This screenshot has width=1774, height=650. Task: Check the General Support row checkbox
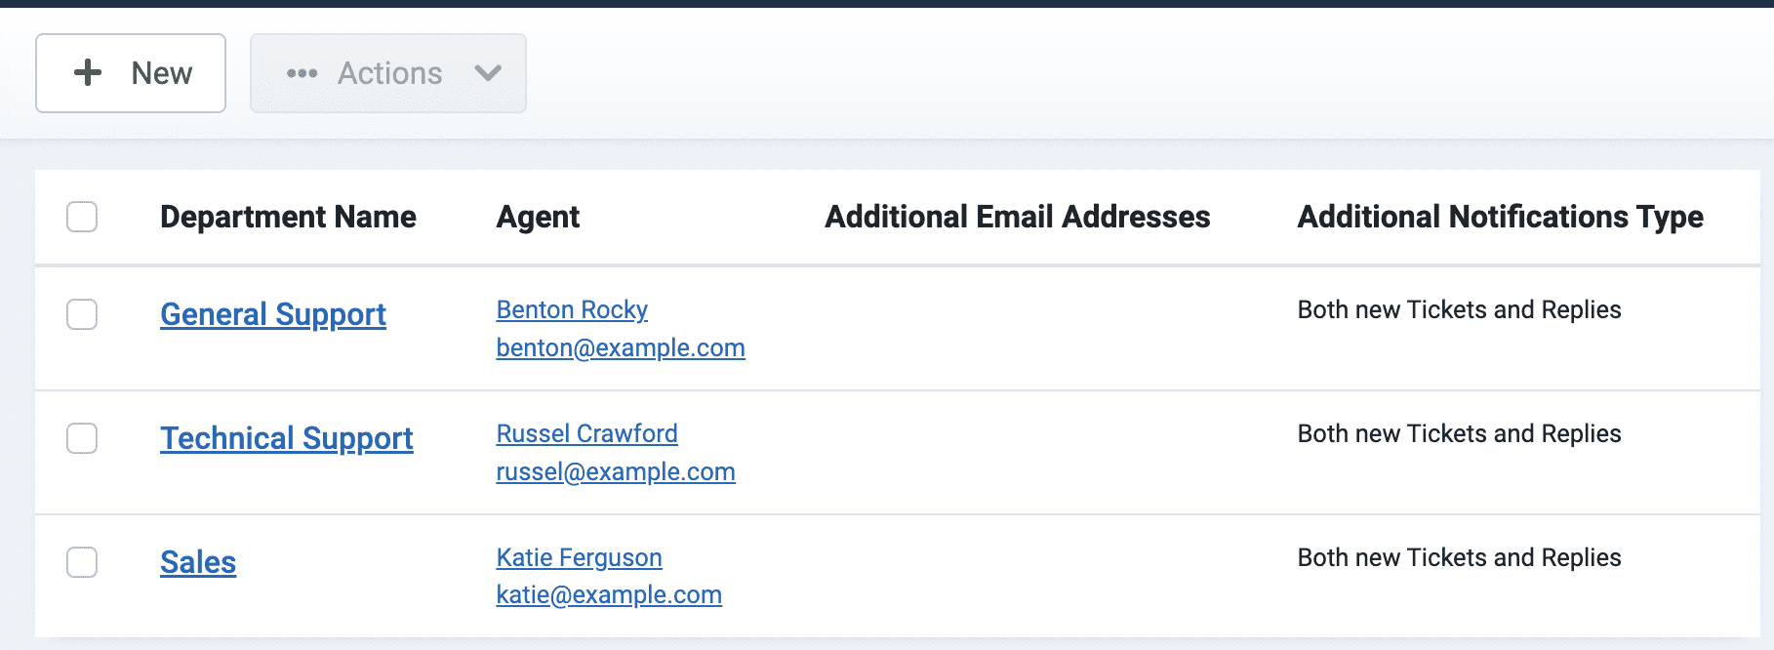pos(82,314)
